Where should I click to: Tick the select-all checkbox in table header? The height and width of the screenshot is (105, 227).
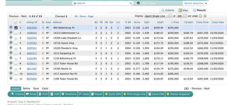coord(16,22)
